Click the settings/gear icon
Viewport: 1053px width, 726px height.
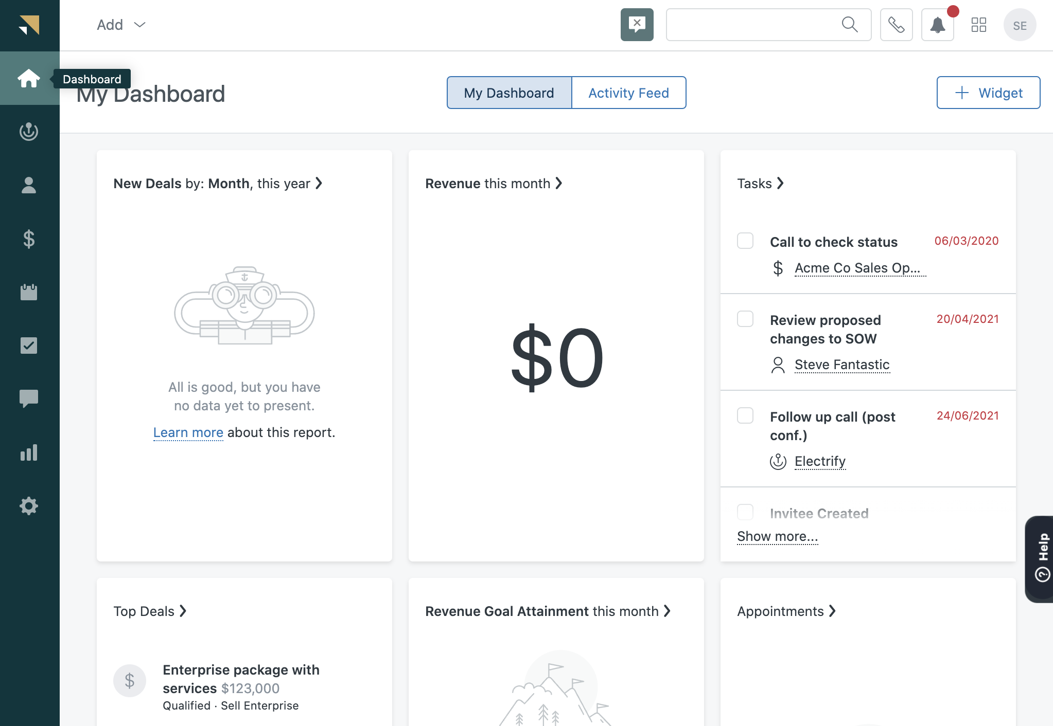click(28, 506)
